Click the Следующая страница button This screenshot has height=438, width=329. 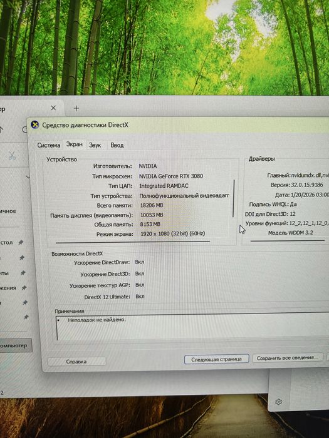point(216,359)
